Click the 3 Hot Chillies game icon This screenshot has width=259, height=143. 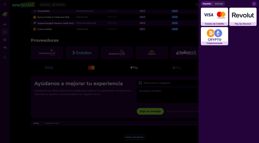[x=35, y=29]
